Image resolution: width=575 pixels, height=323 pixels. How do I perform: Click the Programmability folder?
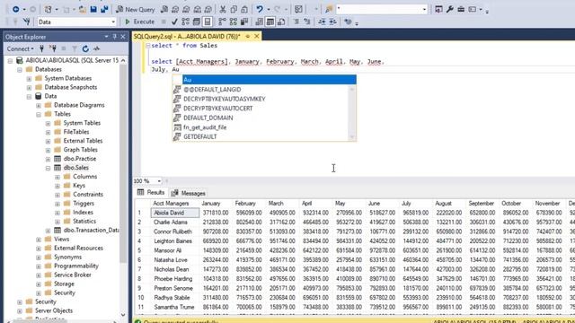[x=76, y=266]
